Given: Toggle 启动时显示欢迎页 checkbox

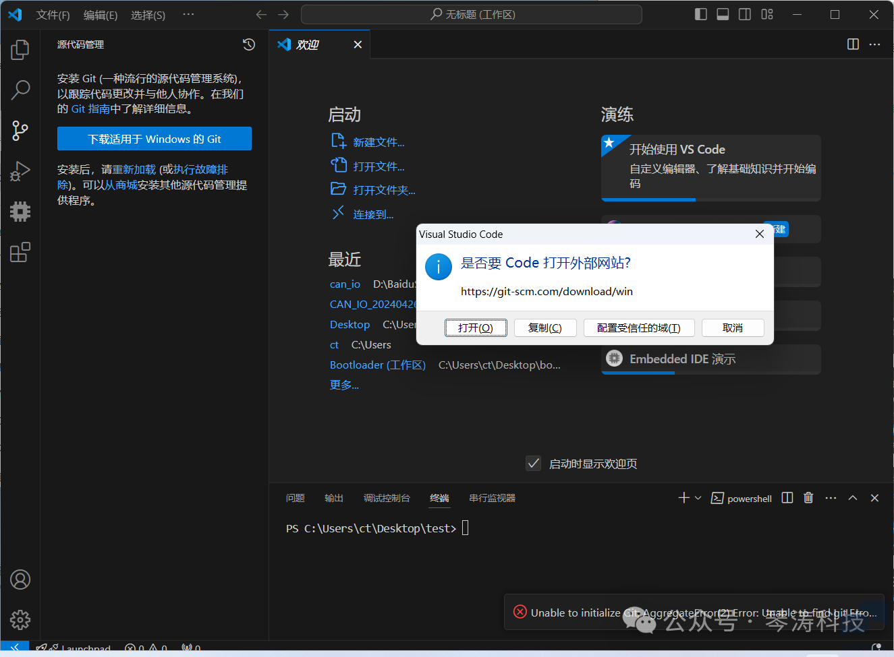Looking at the screenshot, I should 533,464.
